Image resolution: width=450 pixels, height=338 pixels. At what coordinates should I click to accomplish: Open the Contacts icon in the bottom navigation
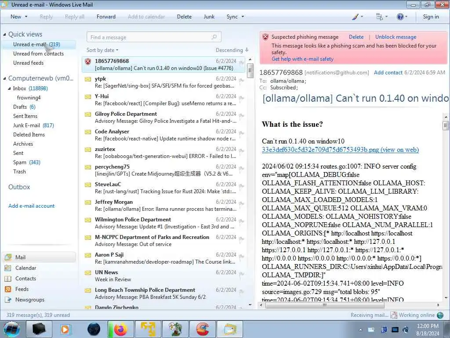[x=8, y=279]
